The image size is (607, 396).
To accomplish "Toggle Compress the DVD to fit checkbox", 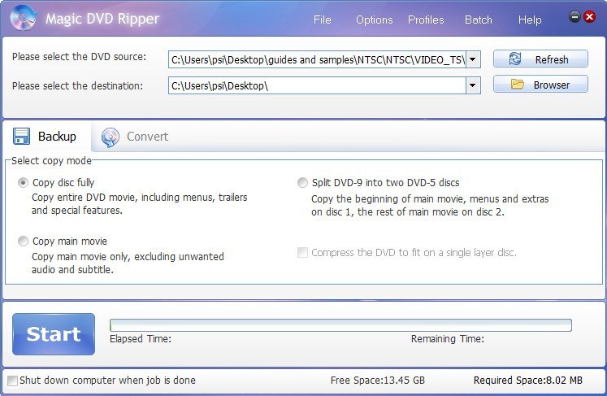I will [x=302, y=253].
